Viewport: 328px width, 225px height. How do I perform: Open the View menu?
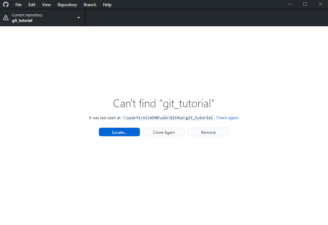46,4
